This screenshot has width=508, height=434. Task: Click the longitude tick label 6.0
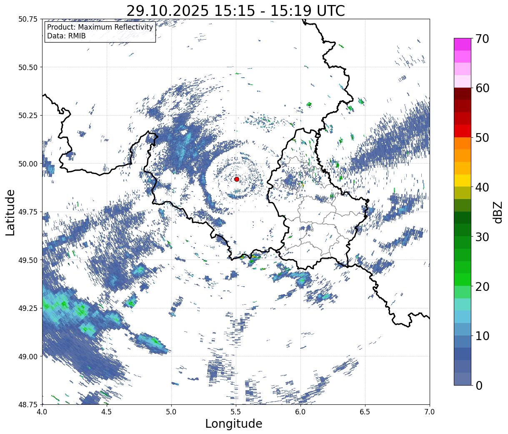click(x=300, y=412)
